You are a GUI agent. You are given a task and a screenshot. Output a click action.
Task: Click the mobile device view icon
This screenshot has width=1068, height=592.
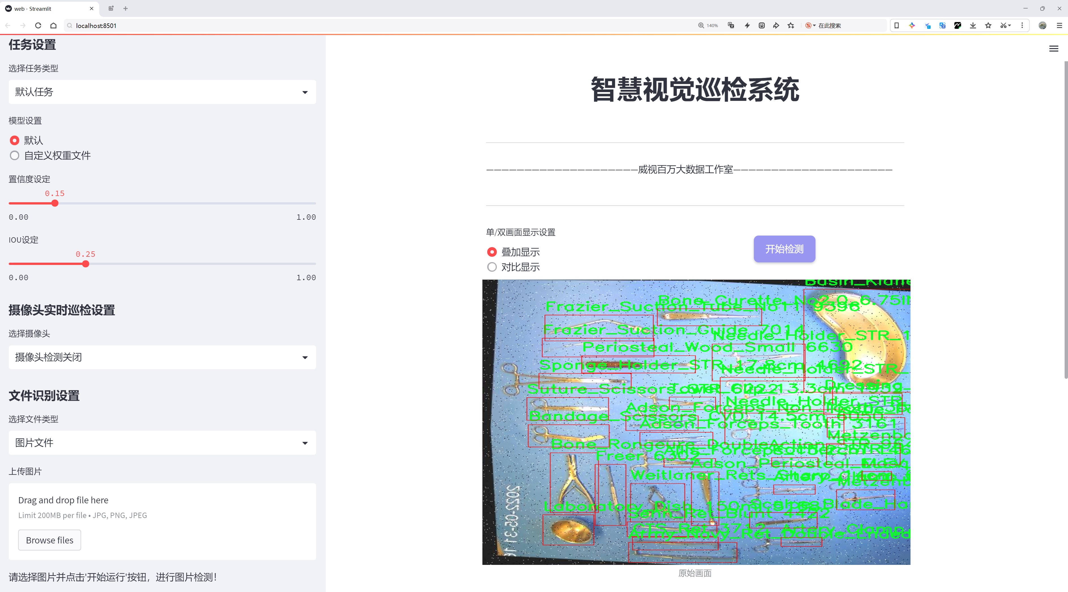pyautogui.click(x=896, y=26)
